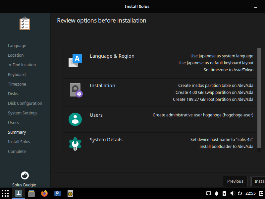
Task: Click 'Set timezone to Asia/Tokyo' text
Action: coord(229,70)
